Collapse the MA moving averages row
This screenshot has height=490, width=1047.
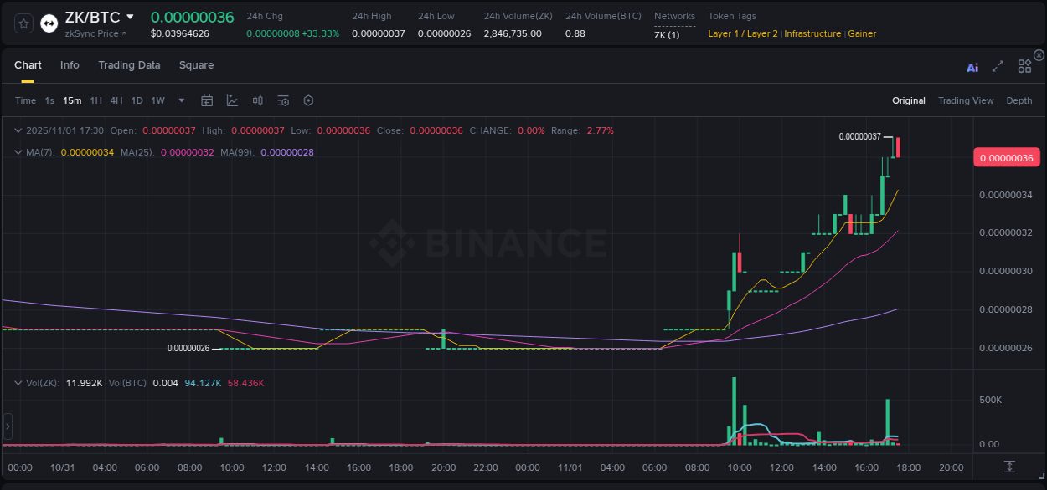pos(18,152)
